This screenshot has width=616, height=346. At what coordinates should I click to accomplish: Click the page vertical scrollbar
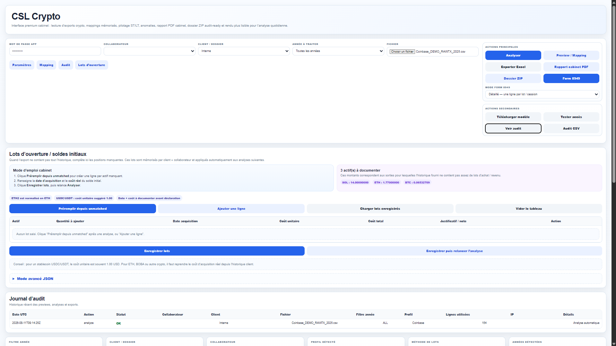tap(613, 95)
